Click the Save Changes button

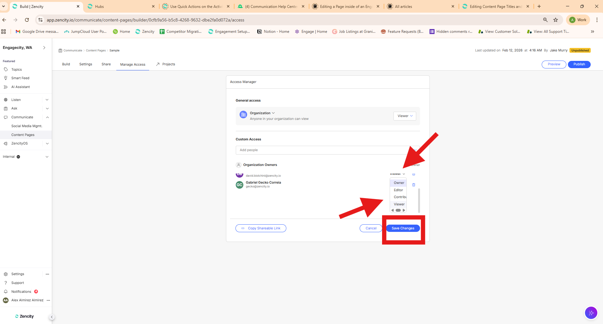403,228
